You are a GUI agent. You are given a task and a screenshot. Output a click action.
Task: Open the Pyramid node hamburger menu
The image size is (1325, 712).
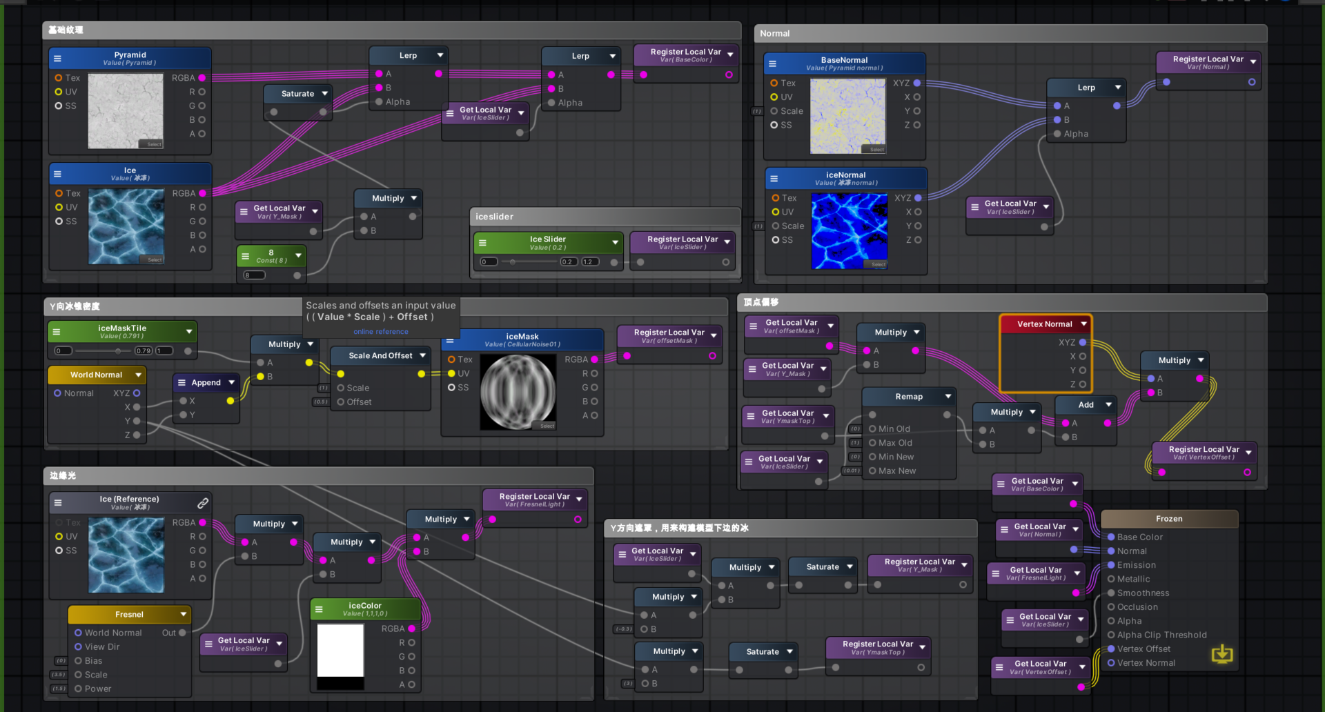[57, 59]
